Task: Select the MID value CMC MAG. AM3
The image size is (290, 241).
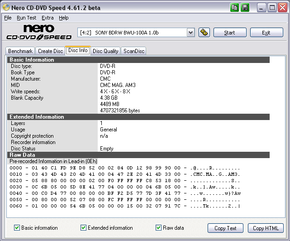Action: 118,85
